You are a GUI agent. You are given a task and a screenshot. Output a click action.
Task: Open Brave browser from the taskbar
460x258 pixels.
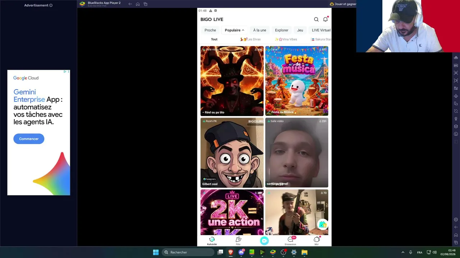click(x=231, y=252)
